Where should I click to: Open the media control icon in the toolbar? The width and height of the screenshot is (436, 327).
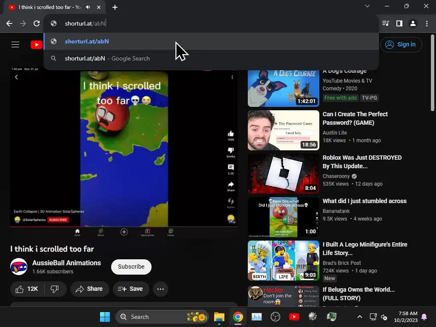pyautogui.click(x=385, y=24)
